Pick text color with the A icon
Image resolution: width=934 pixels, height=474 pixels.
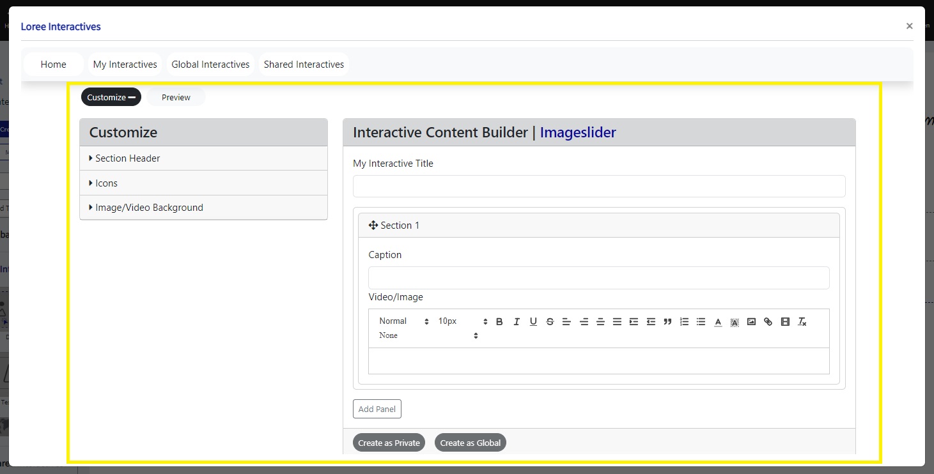coord(718,321)
